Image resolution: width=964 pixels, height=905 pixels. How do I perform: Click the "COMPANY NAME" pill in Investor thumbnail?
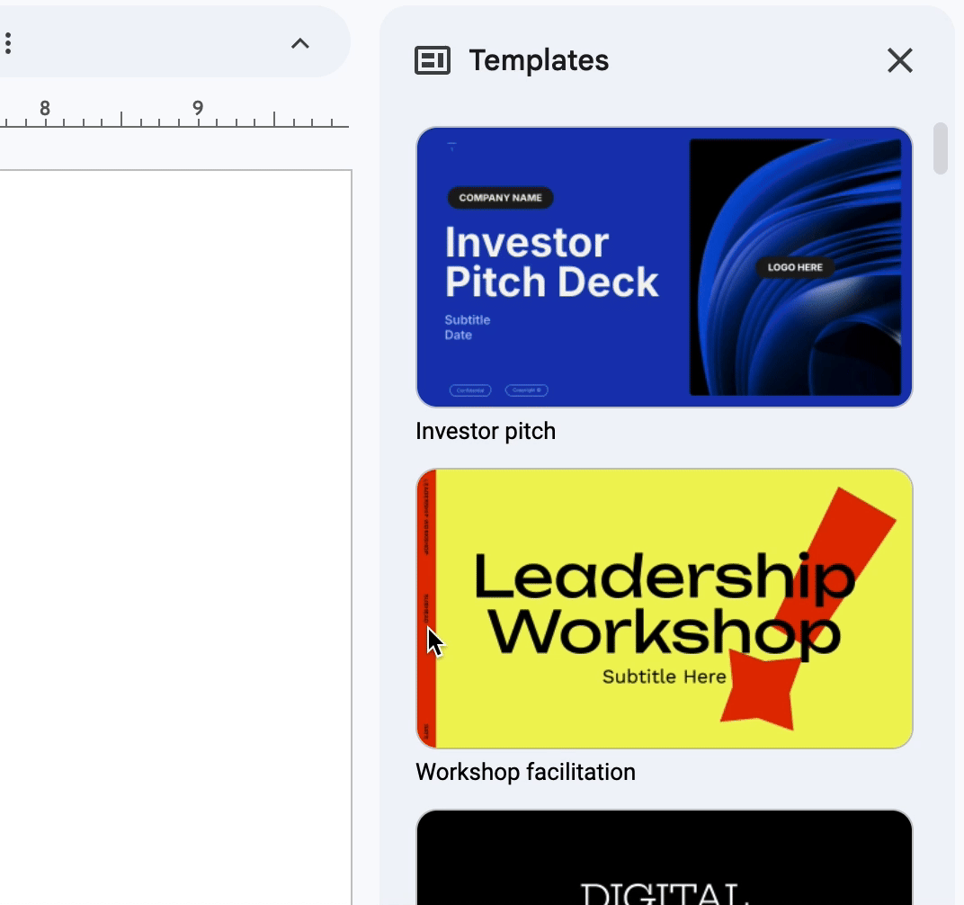pos(500,198)
